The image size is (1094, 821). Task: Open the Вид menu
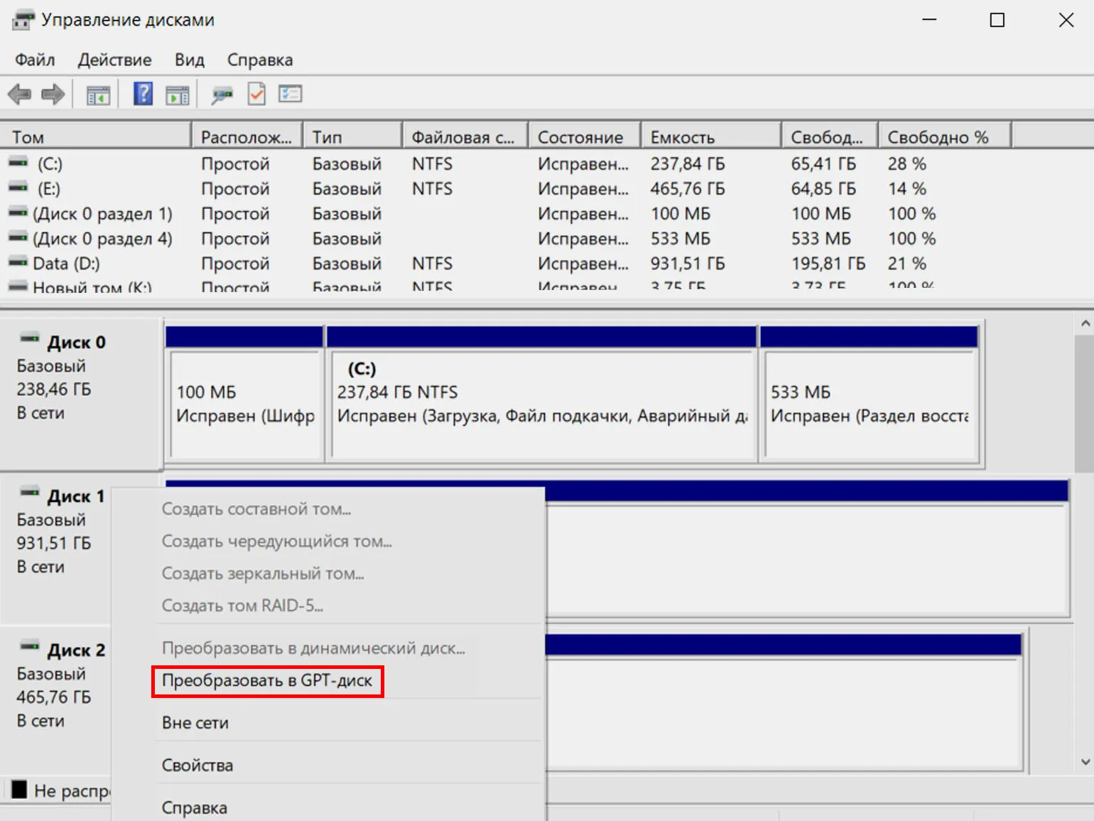[x=189, y=60]
